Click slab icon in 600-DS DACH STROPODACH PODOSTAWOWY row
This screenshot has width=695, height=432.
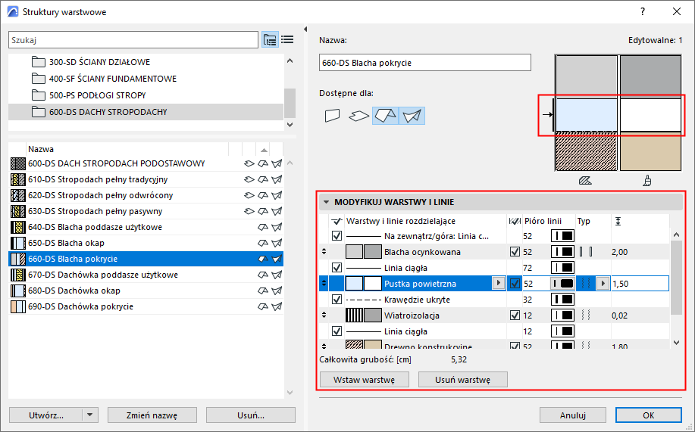click(x=249, y=163)
